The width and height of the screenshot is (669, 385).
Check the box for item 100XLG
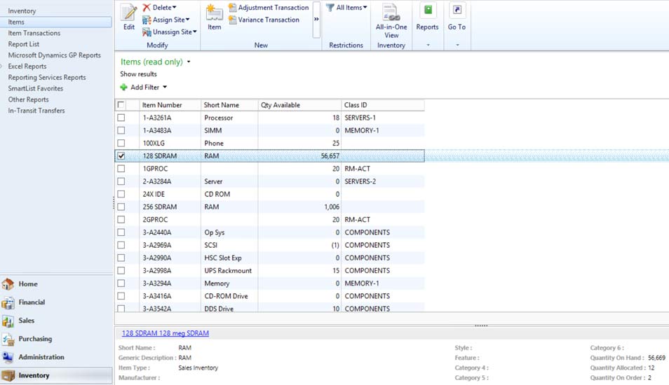point(121,143)
